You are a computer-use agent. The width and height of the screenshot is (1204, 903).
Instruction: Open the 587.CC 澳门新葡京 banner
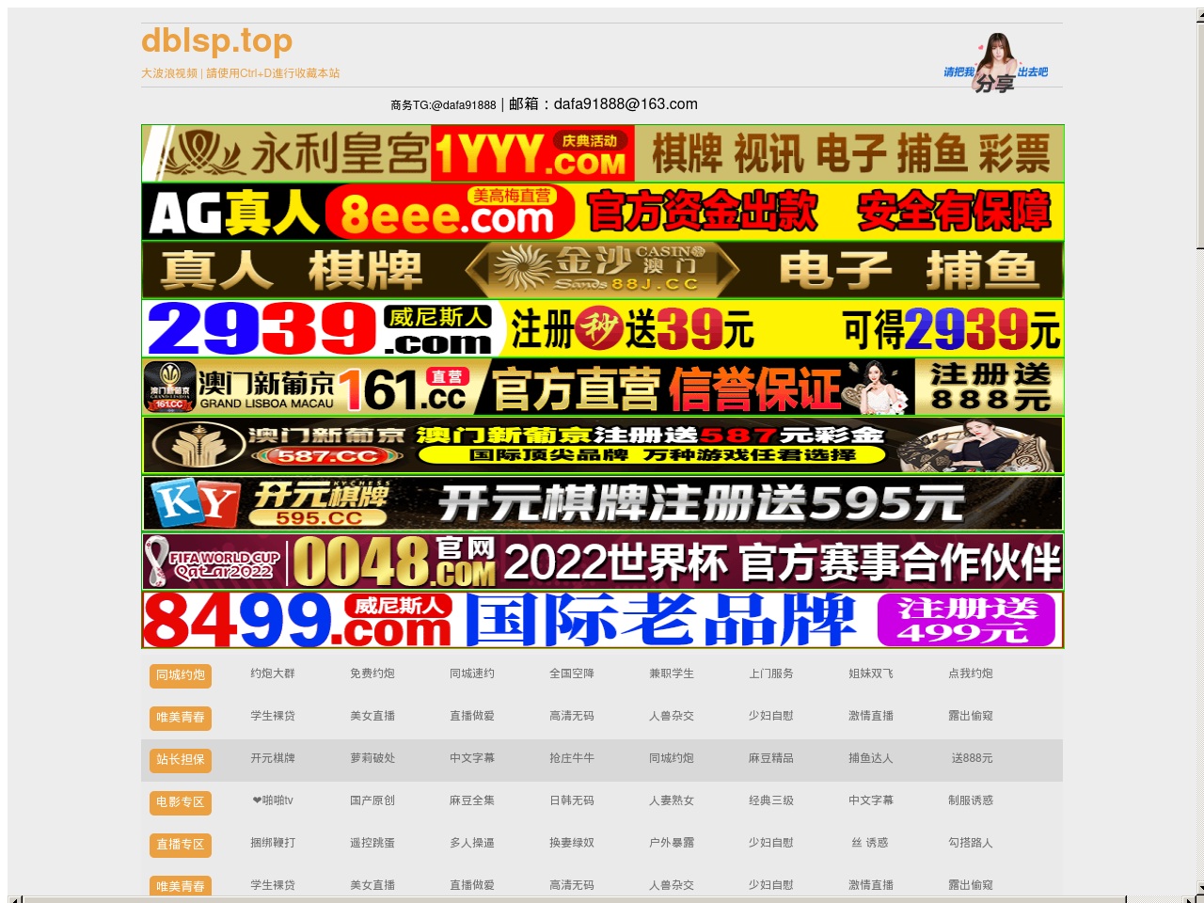point(602,445)
